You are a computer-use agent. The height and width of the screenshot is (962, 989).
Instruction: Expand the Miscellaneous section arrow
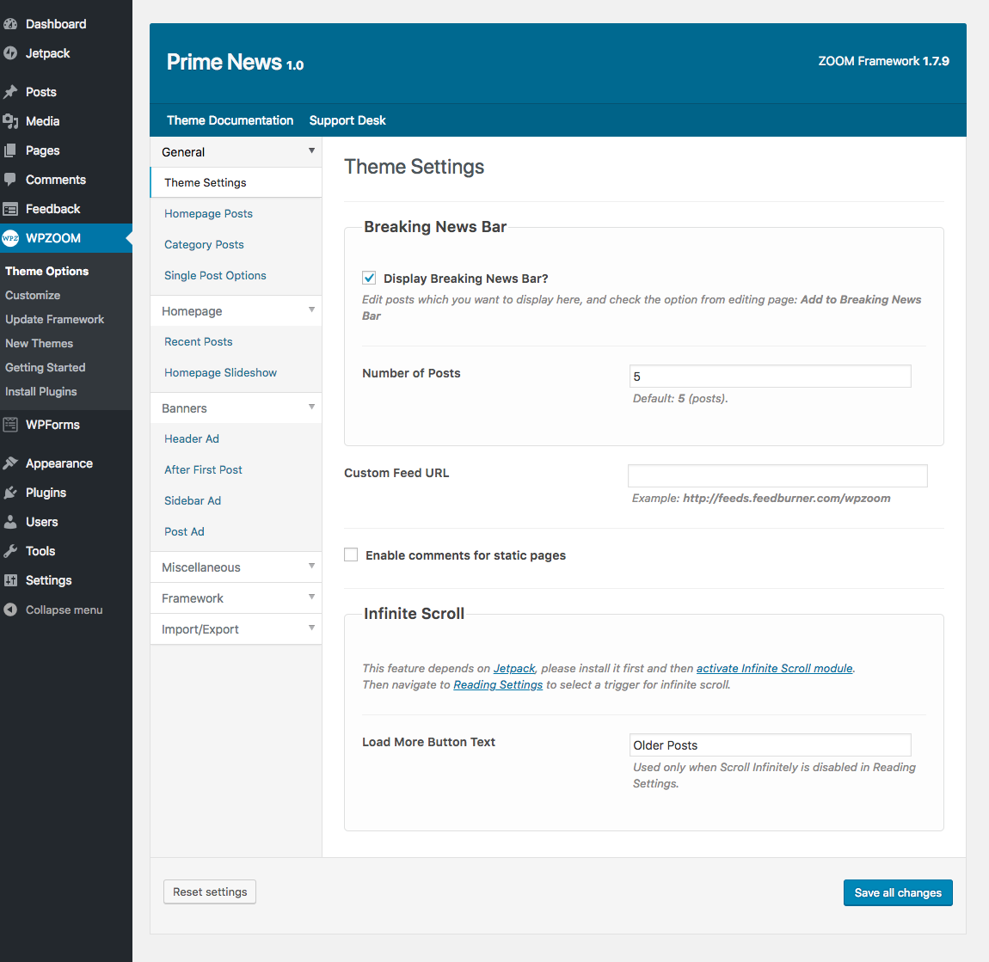point(311,566)
